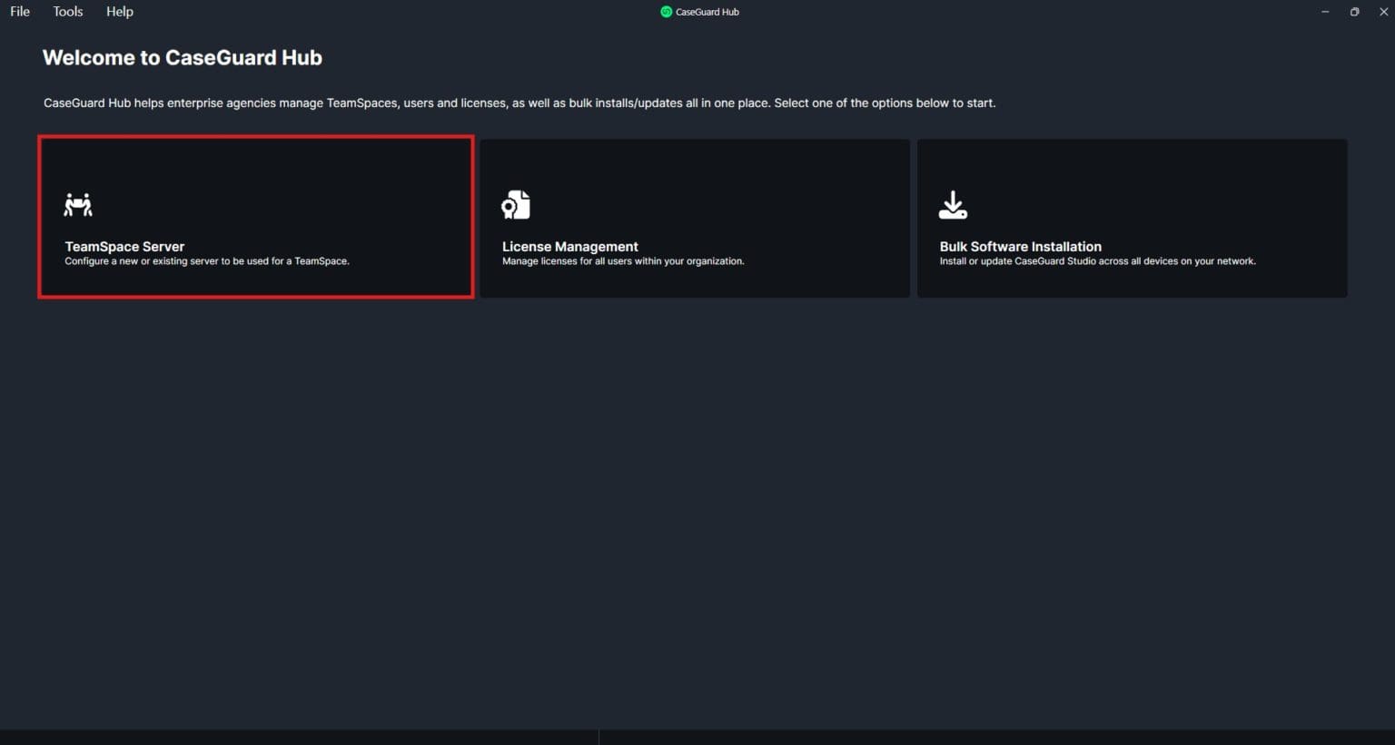The image size is (1395, 745).
Task: Click the green CaseGuard Hub logo in titlebar
Action: 664,12
